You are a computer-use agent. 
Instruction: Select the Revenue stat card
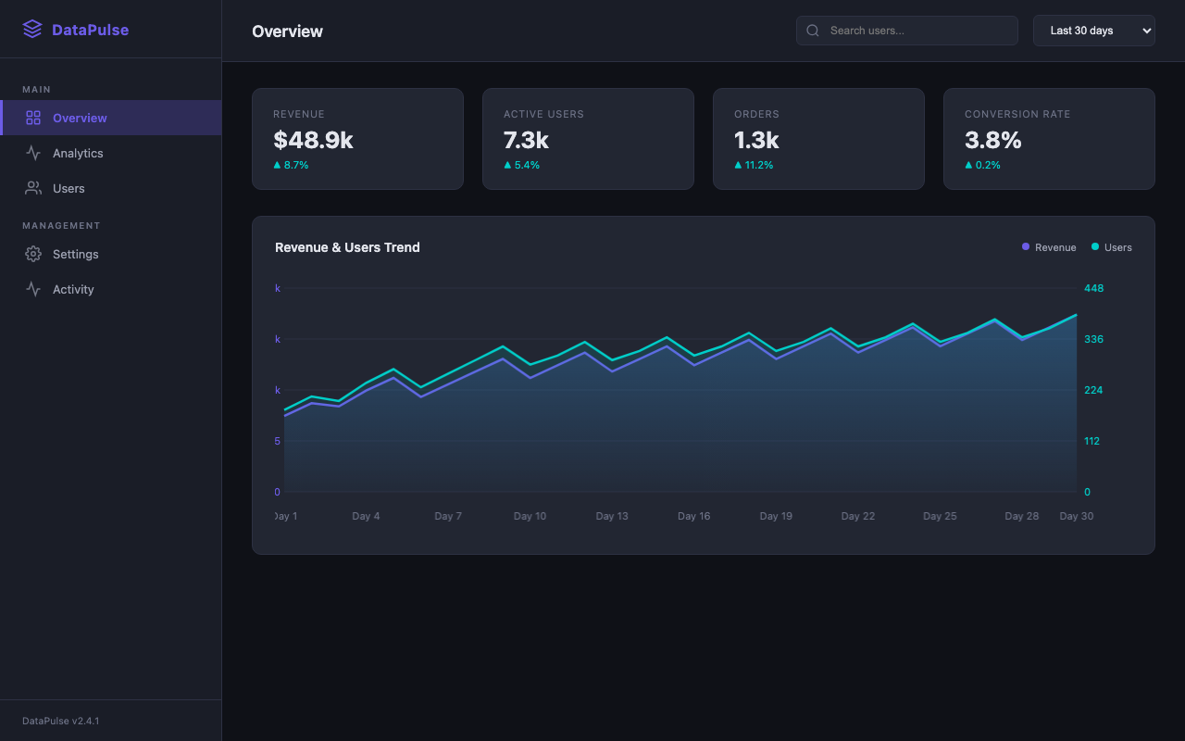tap(357, 139)
